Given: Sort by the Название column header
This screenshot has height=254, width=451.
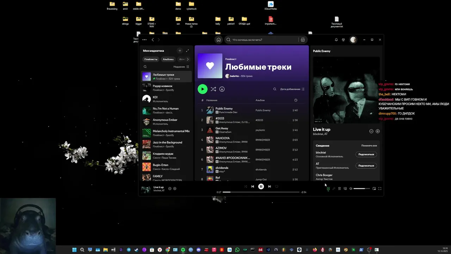Looking at the screenshot, I should (x=212, y=101).
